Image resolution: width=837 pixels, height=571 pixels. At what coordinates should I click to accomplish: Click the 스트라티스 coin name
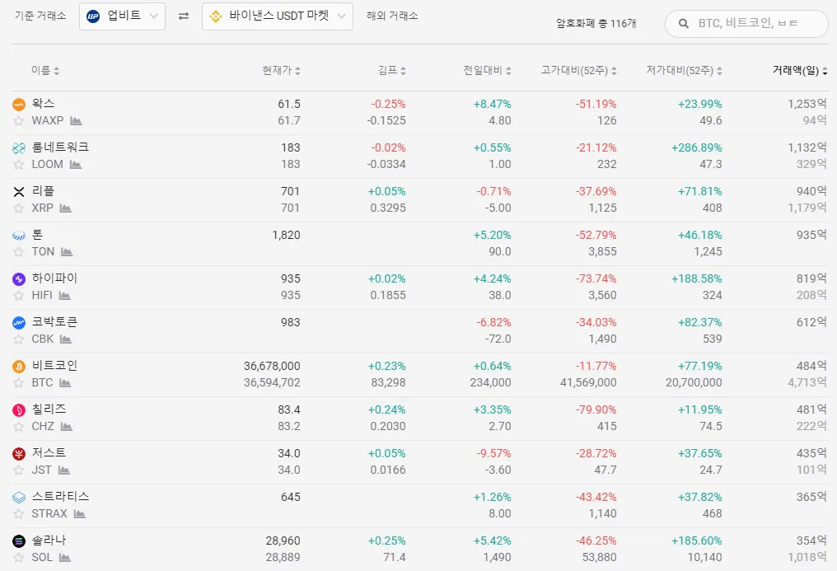pyautogui.click(x=60, y=496)
